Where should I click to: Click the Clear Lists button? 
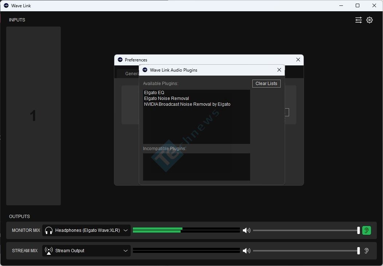tap(266, 84)
